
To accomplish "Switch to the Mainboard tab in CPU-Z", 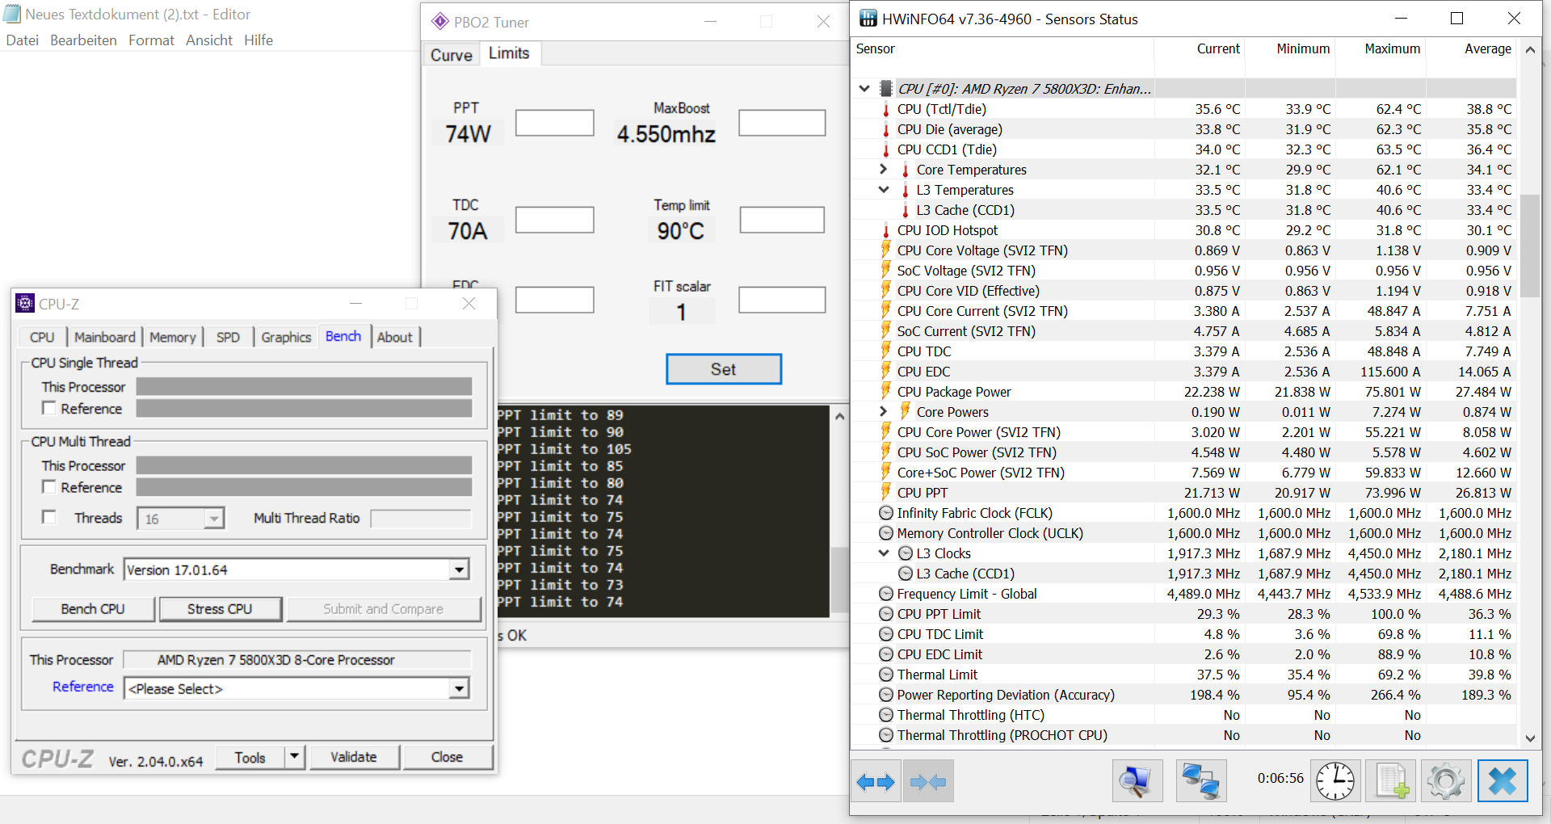I will pos(105,337).
